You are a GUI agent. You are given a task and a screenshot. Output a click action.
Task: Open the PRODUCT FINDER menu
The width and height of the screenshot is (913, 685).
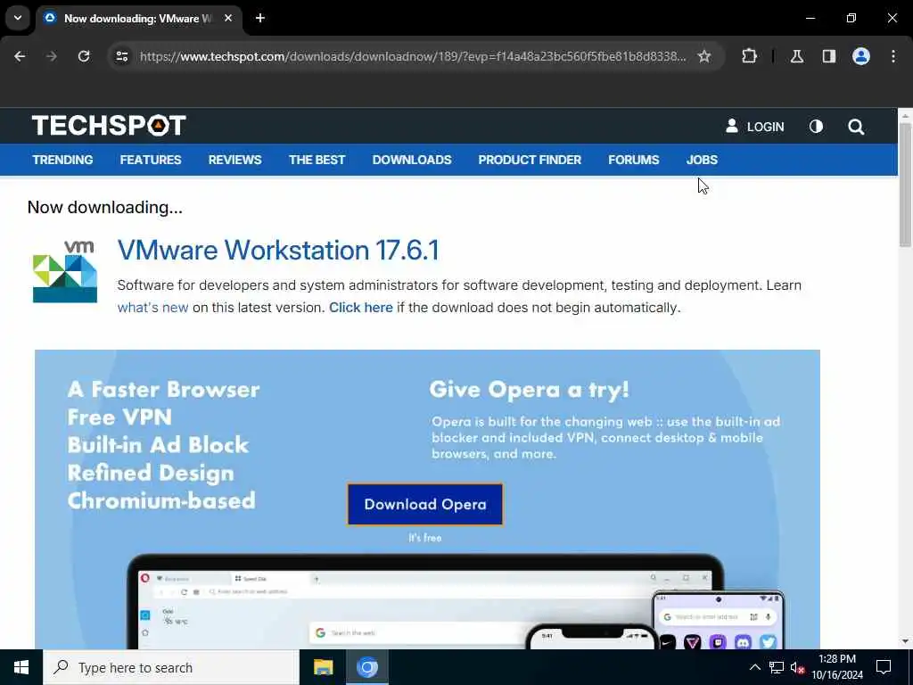(530, 160)
